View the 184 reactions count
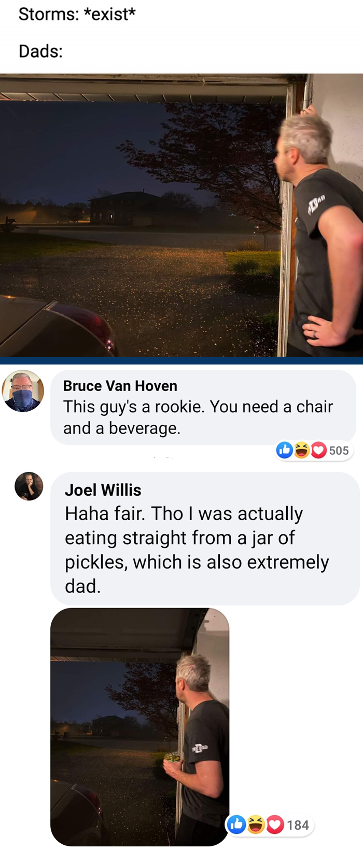Screen dimensions: 363x850 coord(298,825)
